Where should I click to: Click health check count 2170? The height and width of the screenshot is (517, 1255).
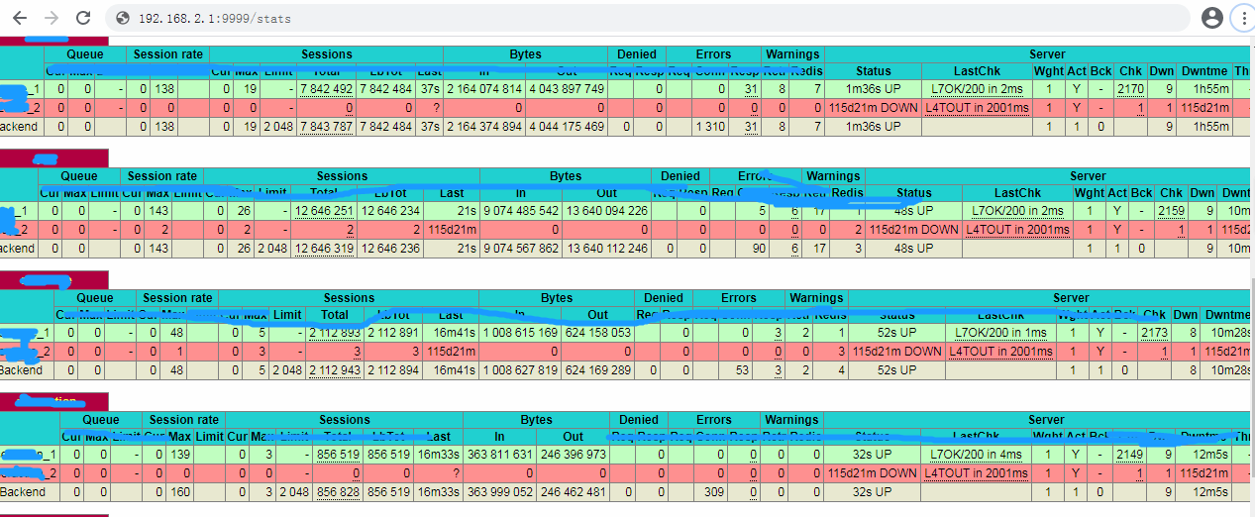pos(1130,89)
